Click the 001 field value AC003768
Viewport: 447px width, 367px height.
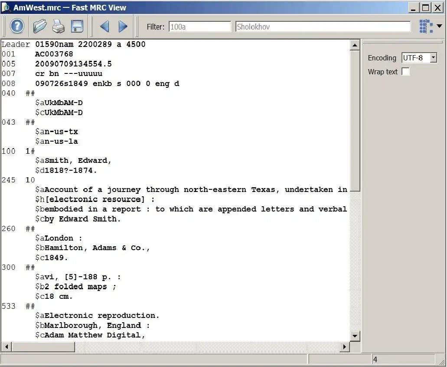tap(54, 54)
